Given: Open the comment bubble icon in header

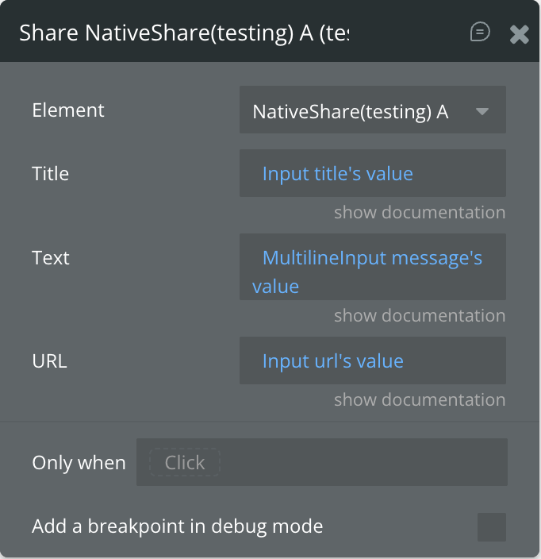Looking at the screenshot, I should coord(480,32).
